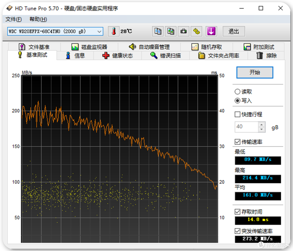Click the 214.4 MB/s maximum speed value
This screenshot has width=293, height=251.
coord(258,179)
